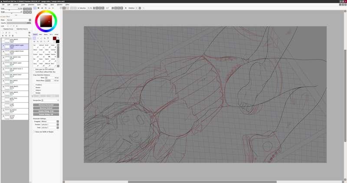
Task: Click the canvas horizontal scrollbar
Action: click(203, 182)
